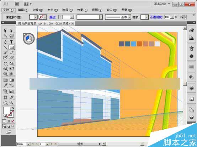Open the opacity value dropdown arrow
Image resolution: width=197 pixels, height=147 pixels.
(x=172, y=17)
